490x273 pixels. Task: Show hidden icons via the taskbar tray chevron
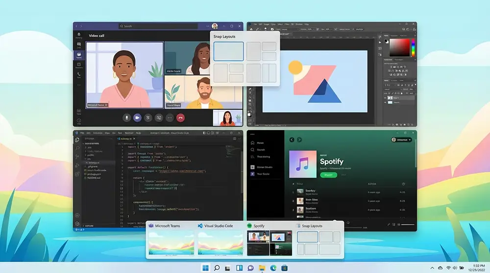coord(432,268)
